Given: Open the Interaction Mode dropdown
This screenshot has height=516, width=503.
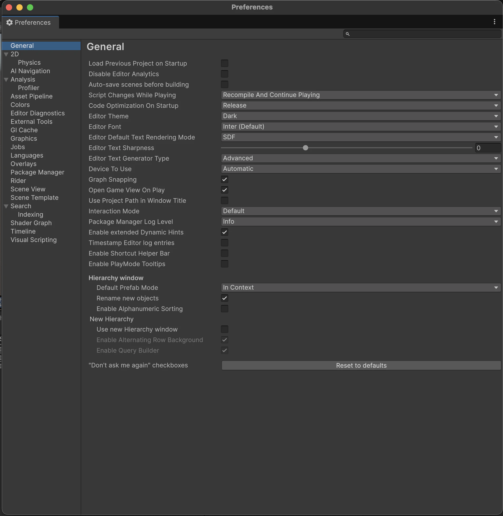Looking at the screenshot, I should coord(361,211).
